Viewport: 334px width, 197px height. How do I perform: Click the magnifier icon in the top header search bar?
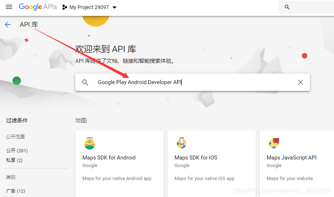click(287, 7)
